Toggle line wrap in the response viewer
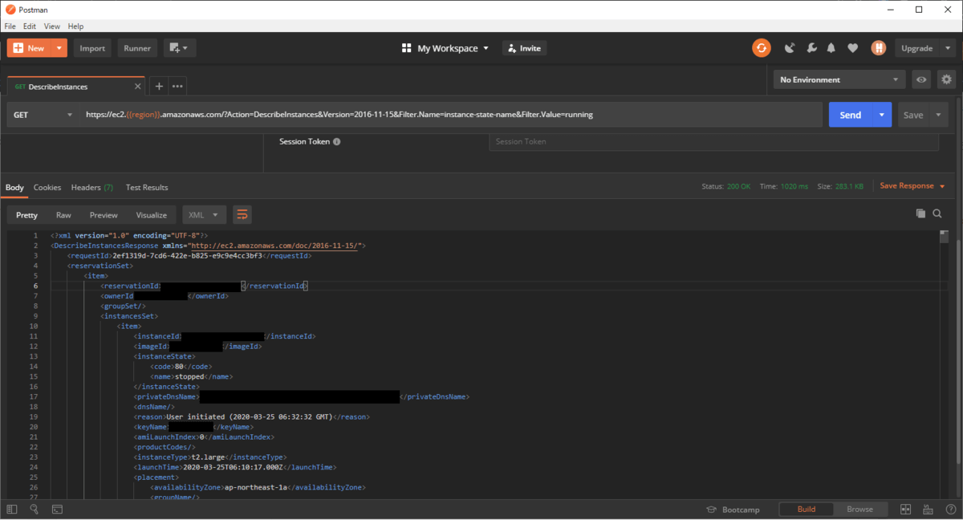The image size is (963, 520). pos(242,214)
